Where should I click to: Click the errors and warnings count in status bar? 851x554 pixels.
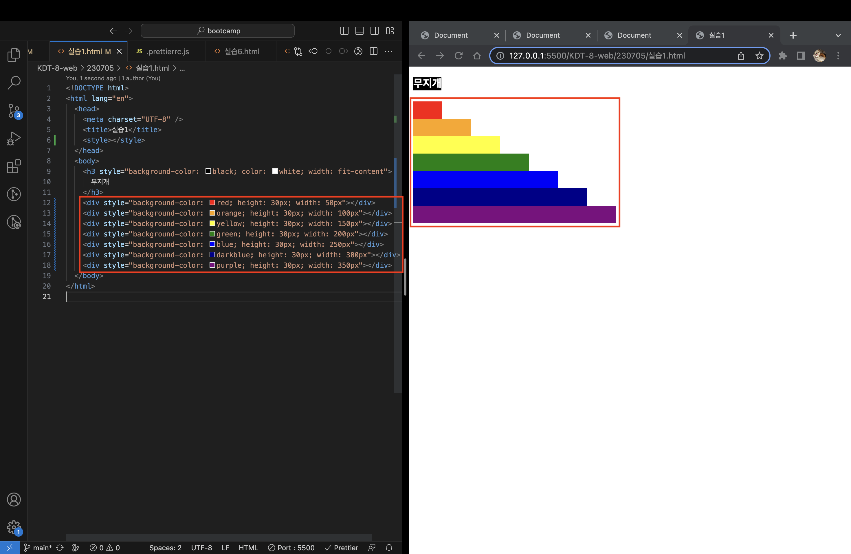pyautogui.click(x=105, y=548)
